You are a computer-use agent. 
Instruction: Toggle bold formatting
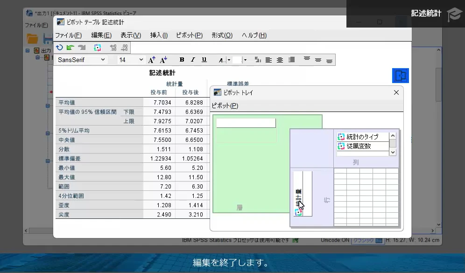click(182, 59)
